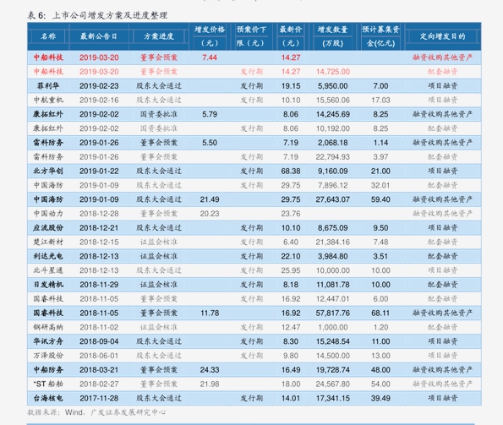The height and width of the screenshot is (425, 503).
Task: Select the 57,817.76 share quantity cell
Action: pyautogui.click(x=333, y=313)
